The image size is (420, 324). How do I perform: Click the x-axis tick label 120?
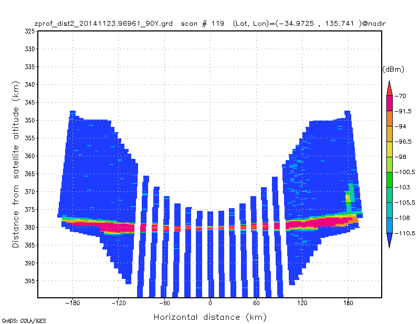point(302,303)
